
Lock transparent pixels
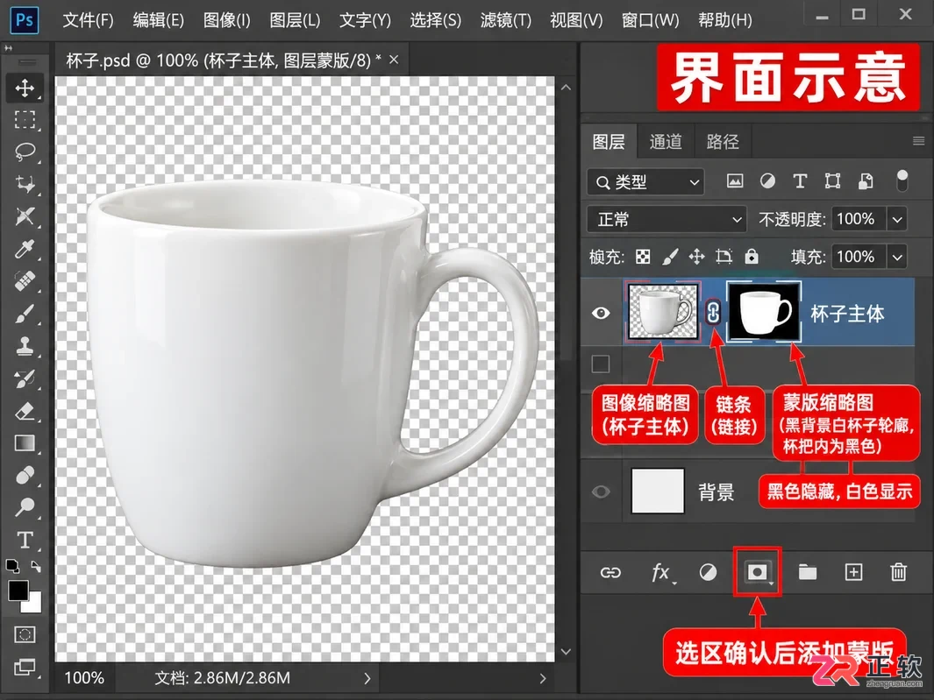tap(643, 257)
